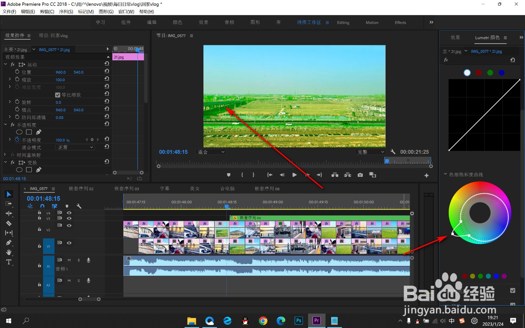Toggle the 等比缩放 uniform scale checkbox
525x328 pixels.
(x=58, y=95)
